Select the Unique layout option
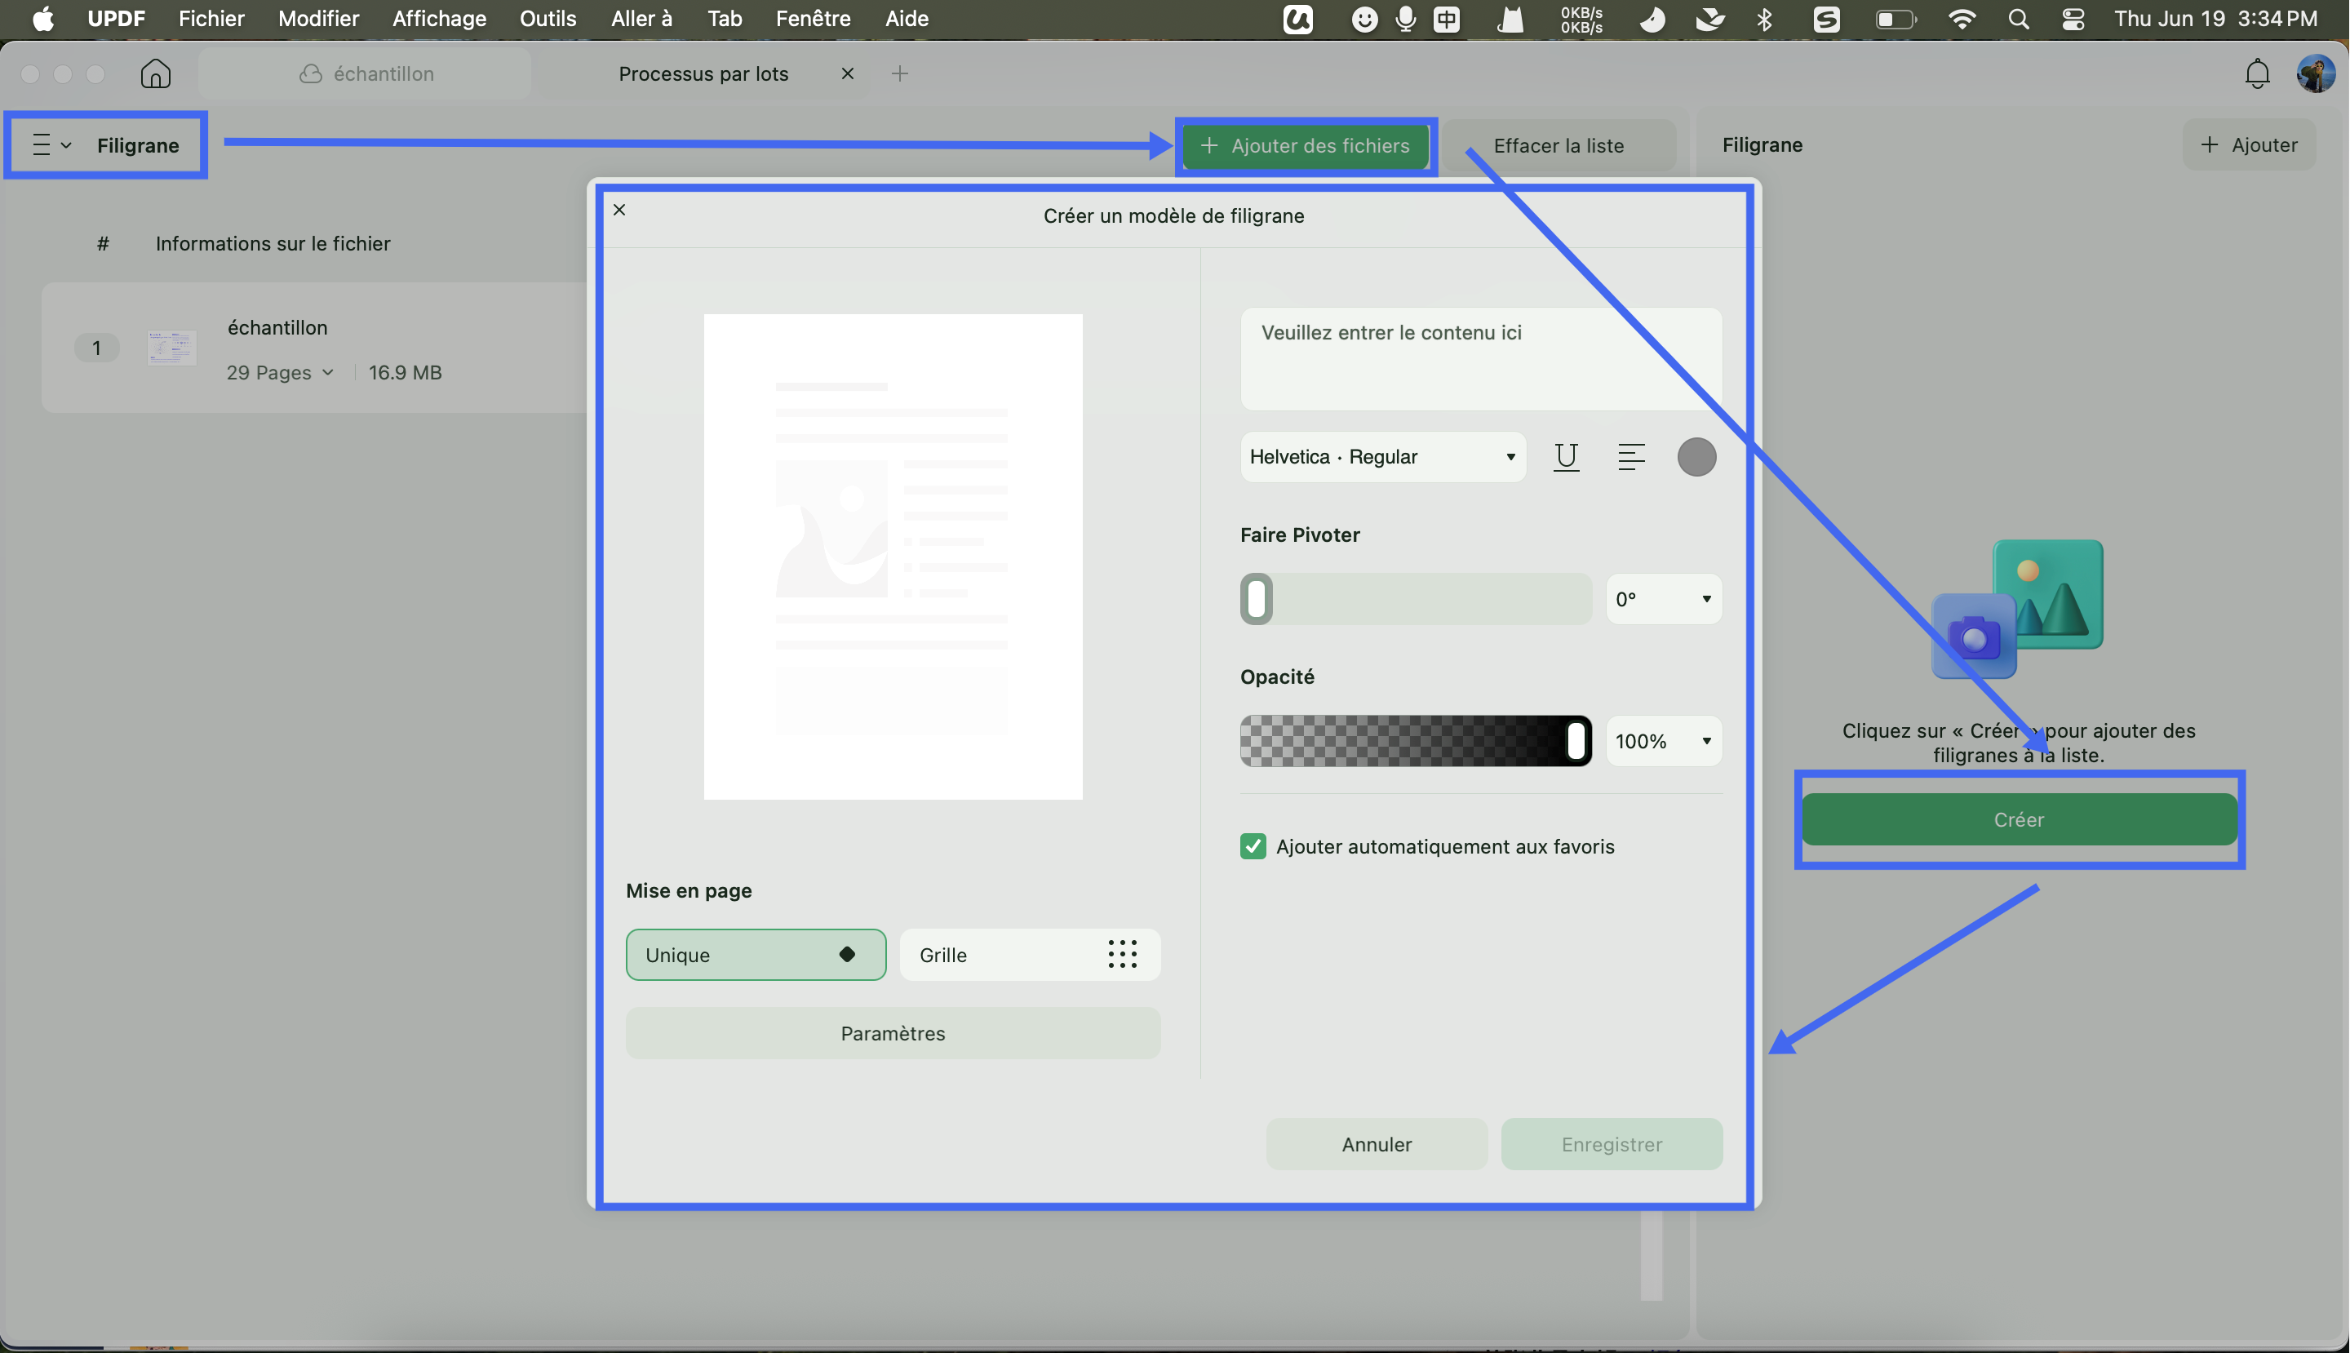Viewport: 2350px width, 1353px height. [x=756, y=954]
